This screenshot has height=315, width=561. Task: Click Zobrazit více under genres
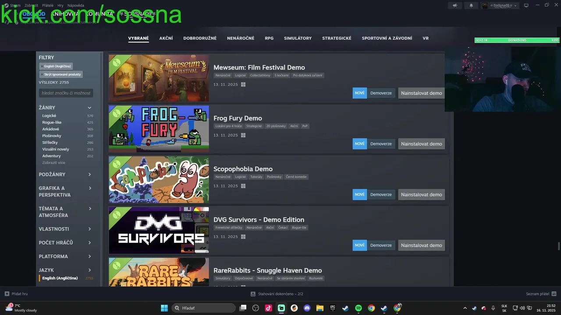click(x=53, y=162)
